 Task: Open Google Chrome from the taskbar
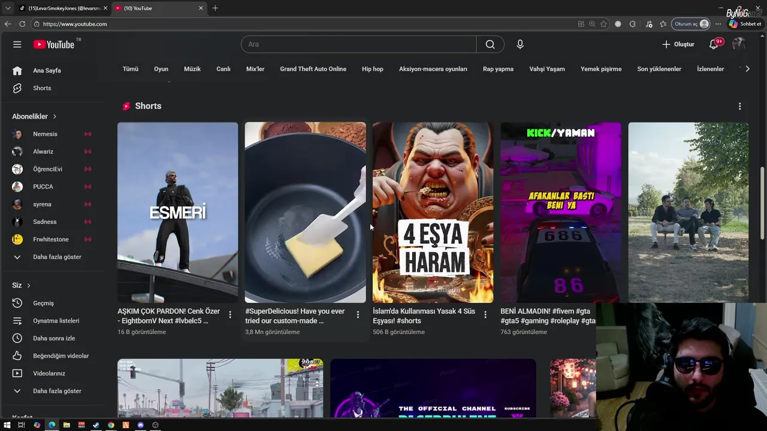click(x=111, y=425)
